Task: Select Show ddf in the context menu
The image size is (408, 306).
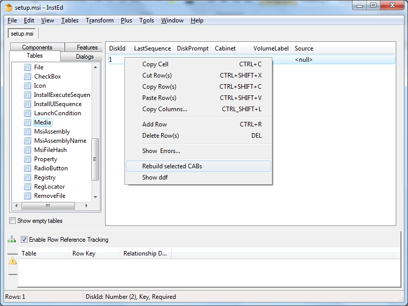Action: pos(155,177)
